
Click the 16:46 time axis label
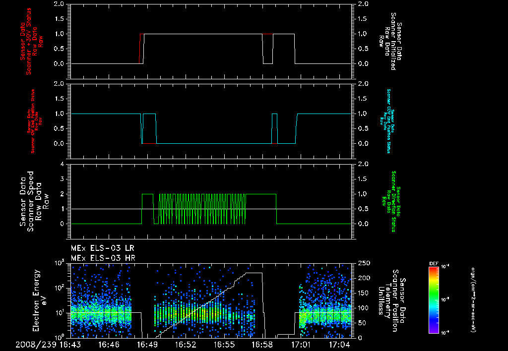[109, 345]
